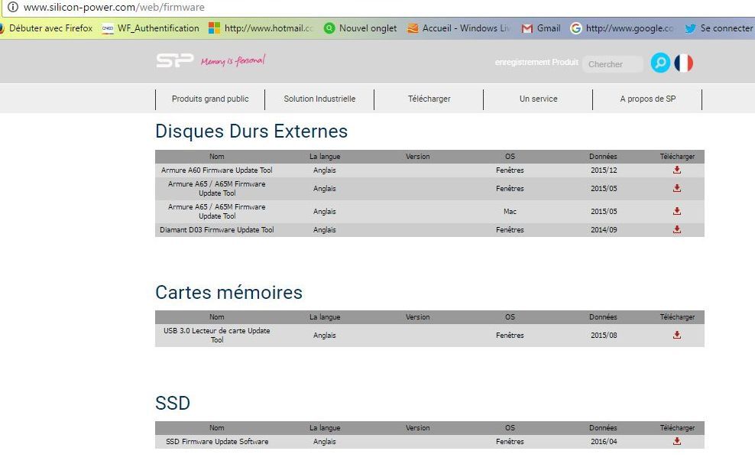Click the 'SSD' section heading

coord(173,404)
